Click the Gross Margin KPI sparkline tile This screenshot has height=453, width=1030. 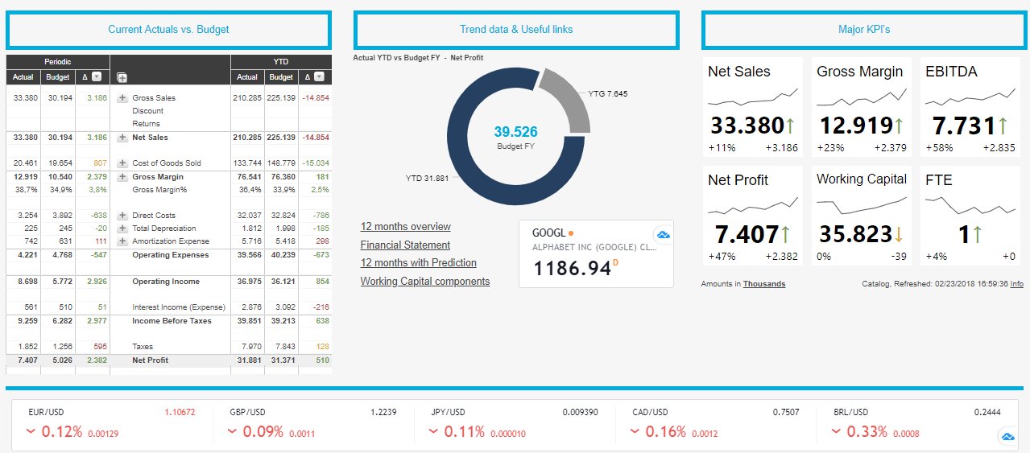(860, 107)
